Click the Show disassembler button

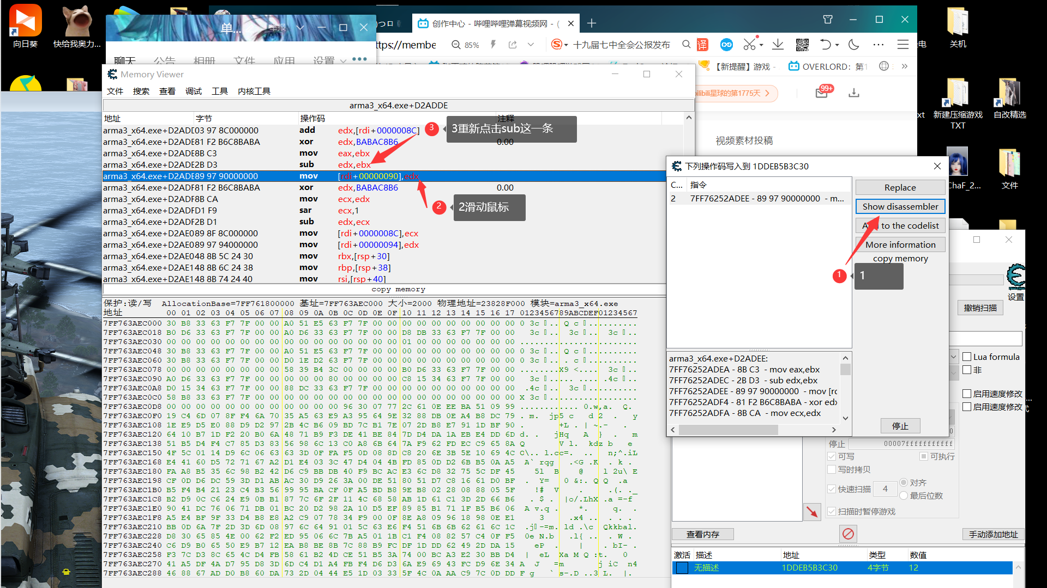(x=900, y=207)
